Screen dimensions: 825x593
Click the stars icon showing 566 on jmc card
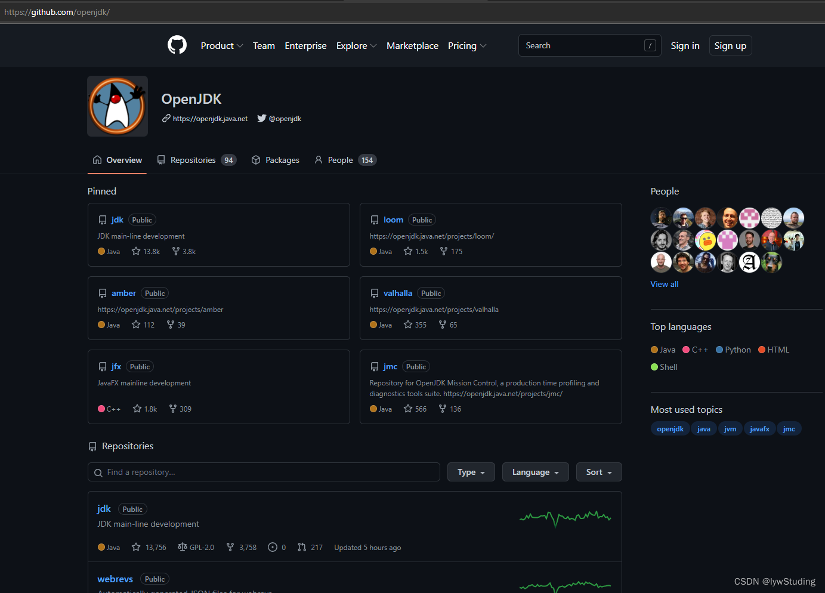[408, 409]
